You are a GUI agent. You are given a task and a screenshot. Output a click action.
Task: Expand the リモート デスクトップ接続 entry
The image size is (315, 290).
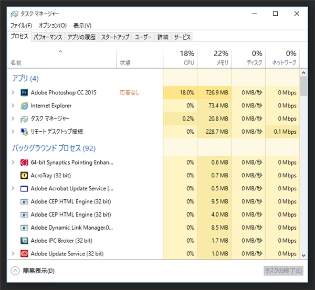coord(13,132)
